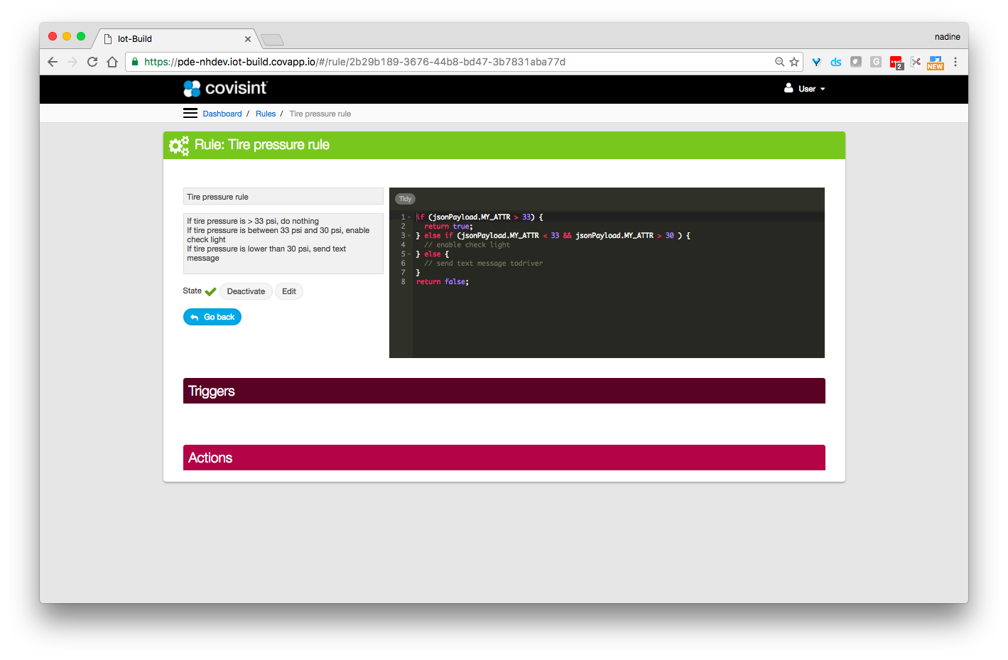Open the hamburger navigation menu
Viewport: 1008px width, 660px height.
190,114
